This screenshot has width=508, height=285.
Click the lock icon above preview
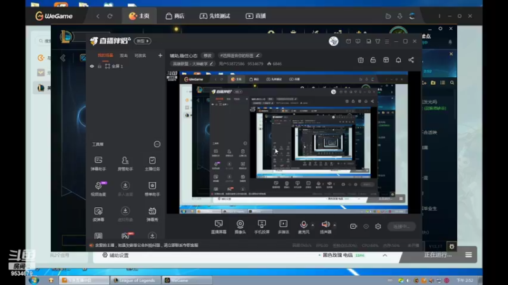click(373, 60)
